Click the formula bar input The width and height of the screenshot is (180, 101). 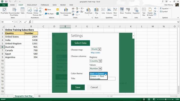(x=105, y=22)
